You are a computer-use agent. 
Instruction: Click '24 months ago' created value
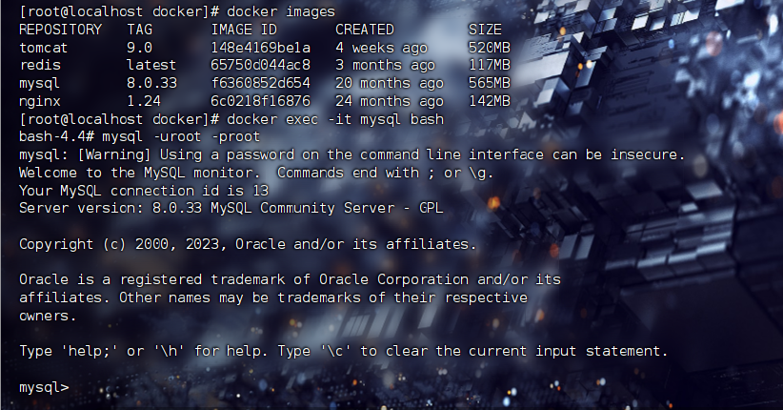390,101
